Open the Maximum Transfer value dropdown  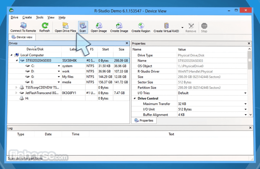click(245, 104)
